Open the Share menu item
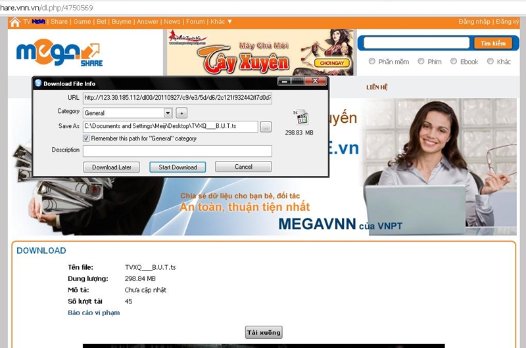Viewport: 526px width, 348px height. 59,22
